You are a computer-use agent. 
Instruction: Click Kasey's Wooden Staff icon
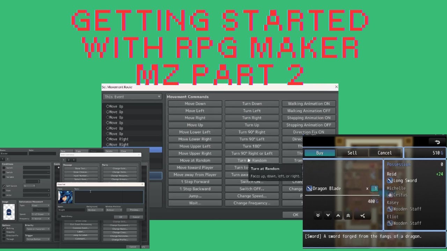coord(390,209)
